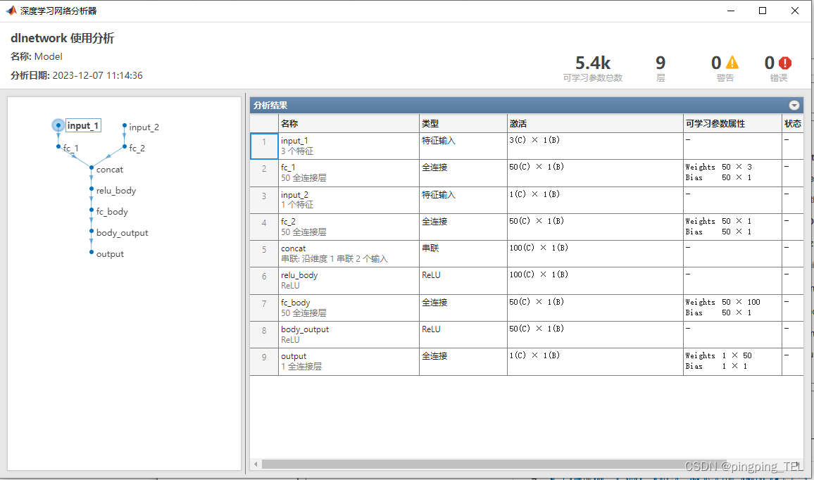
Task: Click the 可学习参数属性 column header
Action: (715, 123)
